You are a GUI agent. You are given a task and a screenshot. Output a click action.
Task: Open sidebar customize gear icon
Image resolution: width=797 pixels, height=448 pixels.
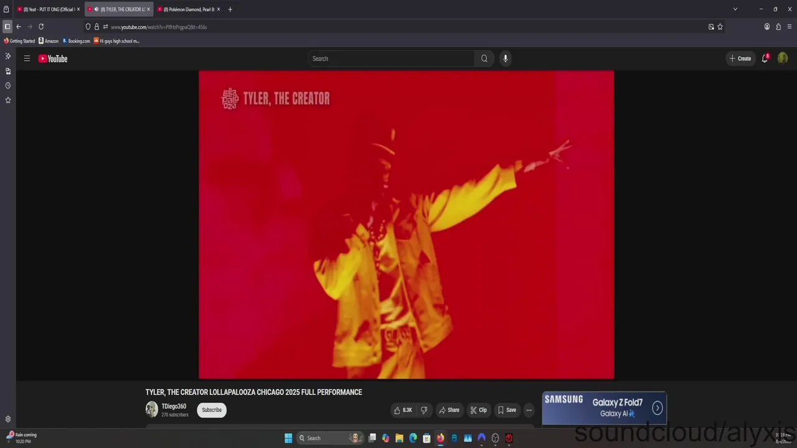click(x=8, y=419)
